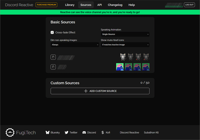Viewport: 200px width, 140px height.
Task: Open the API tab
Action: tap(99, 5)
